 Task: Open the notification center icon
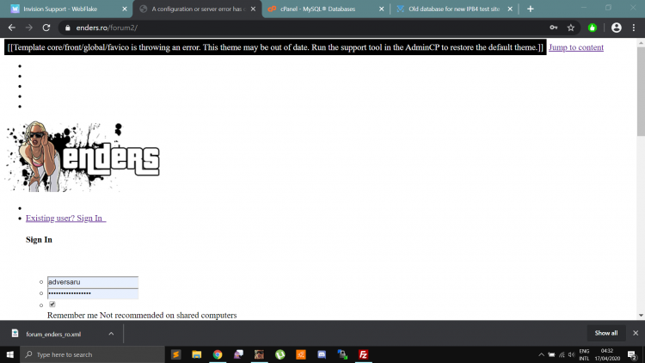pyautogui.click(x=632, y=354)
